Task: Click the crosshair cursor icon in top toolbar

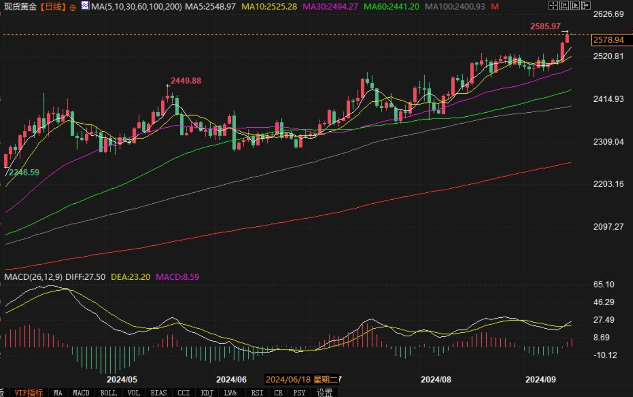Action: 553,5
